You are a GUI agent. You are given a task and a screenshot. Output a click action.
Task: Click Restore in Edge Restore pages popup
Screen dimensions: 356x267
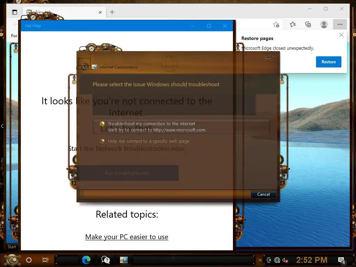pyautogui.click(x=329, y=62)
